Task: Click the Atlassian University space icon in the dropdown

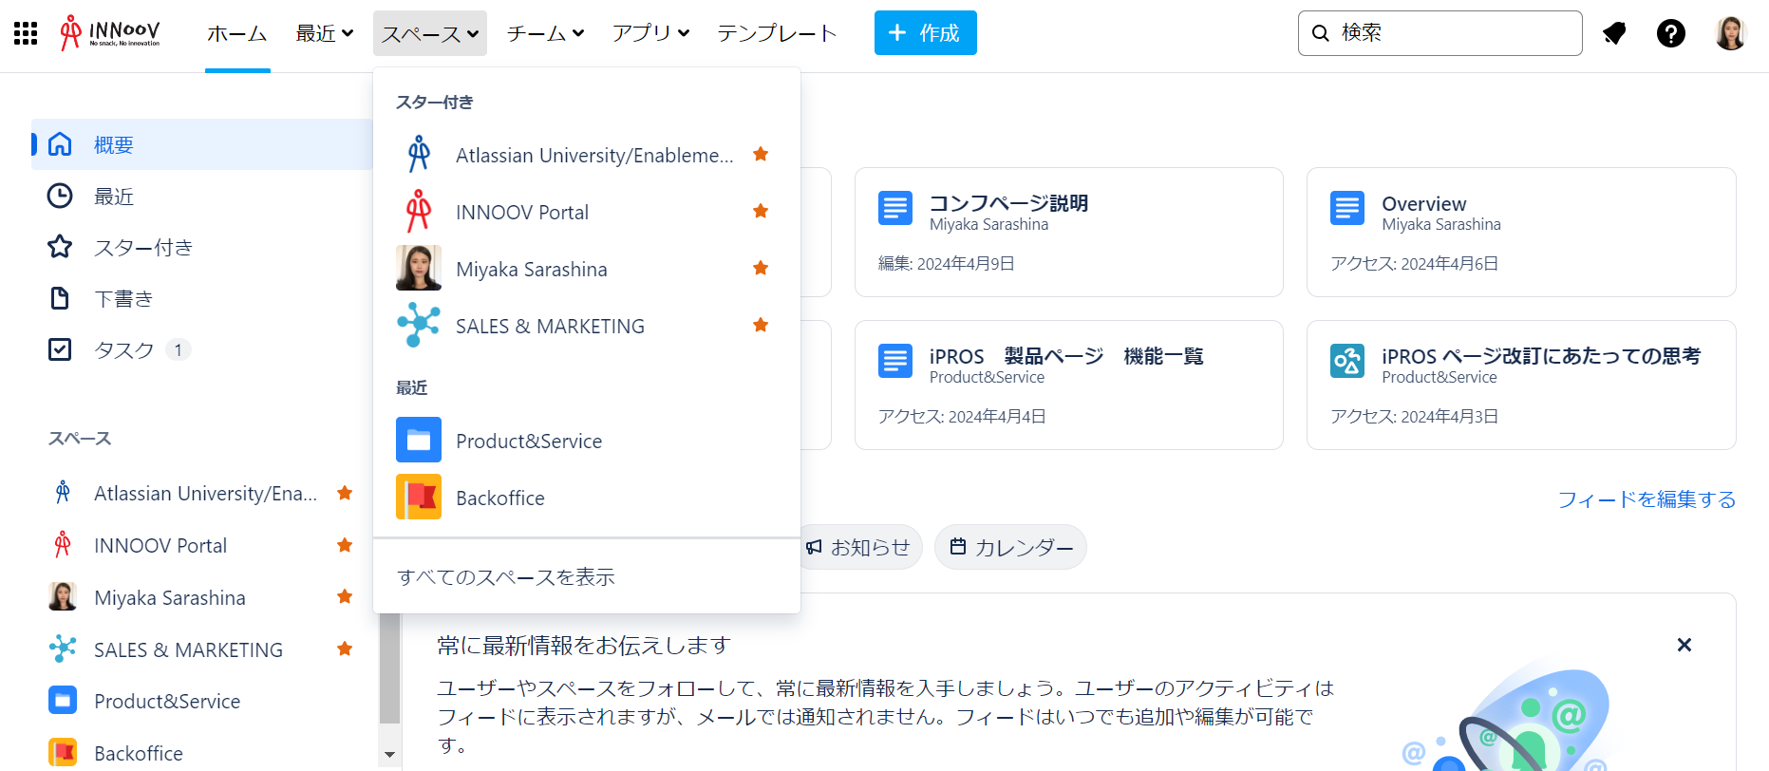Action: click(x=419, y=154)
